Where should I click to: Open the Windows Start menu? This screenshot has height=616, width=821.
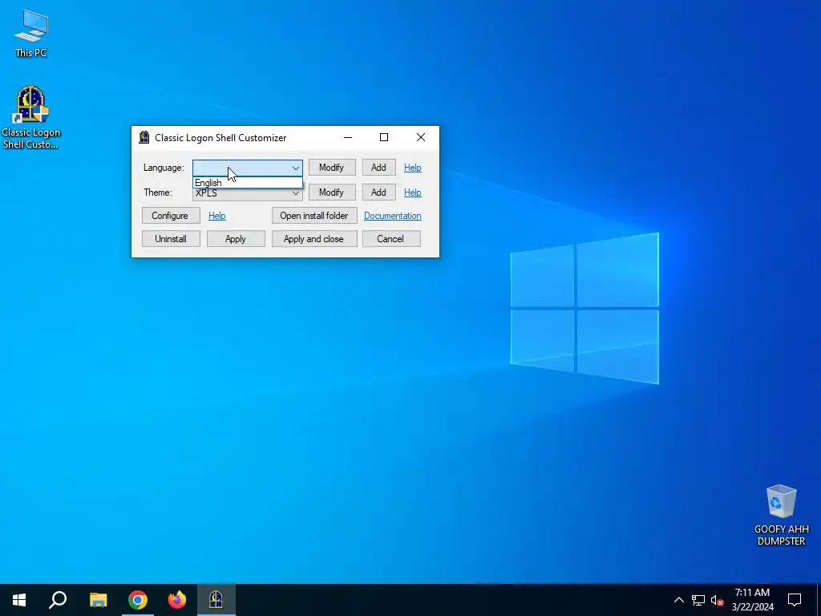click(x=19, y=600)
